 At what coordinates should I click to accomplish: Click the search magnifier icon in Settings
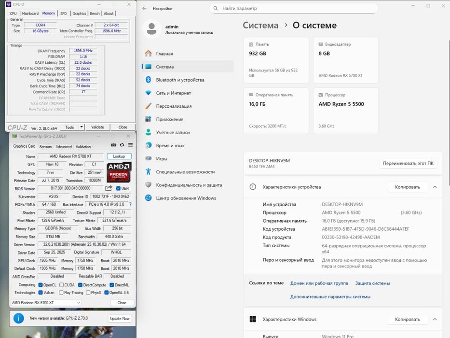216,8
